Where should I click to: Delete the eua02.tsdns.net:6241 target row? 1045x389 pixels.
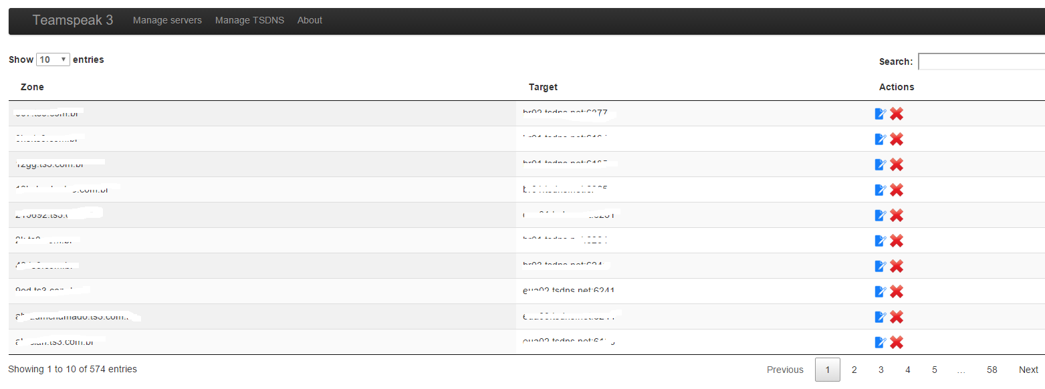(x=897, y=291)
